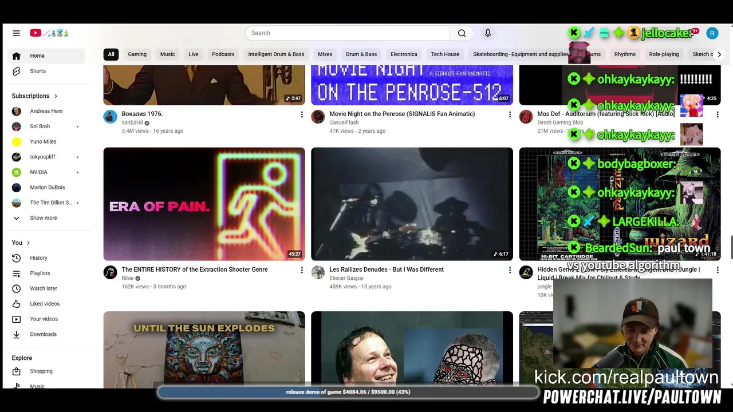Select the Mixes filter chip
733x412 pixels.
click(325, 54)
